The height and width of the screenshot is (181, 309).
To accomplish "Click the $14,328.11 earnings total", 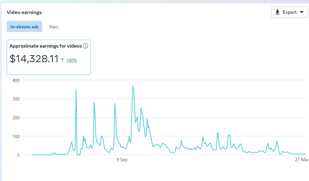I will click(x=34, y=59).
